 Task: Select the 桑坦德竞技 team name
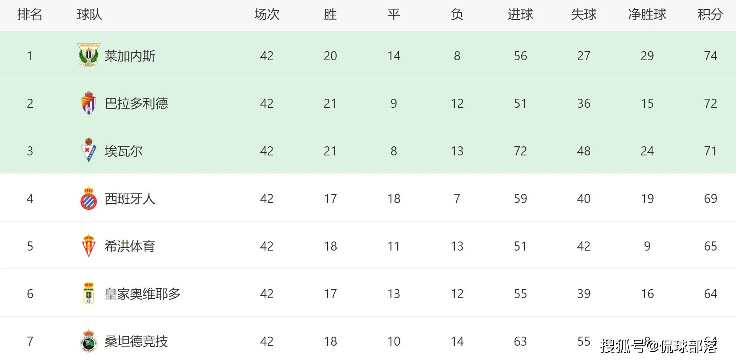point(136,341)
